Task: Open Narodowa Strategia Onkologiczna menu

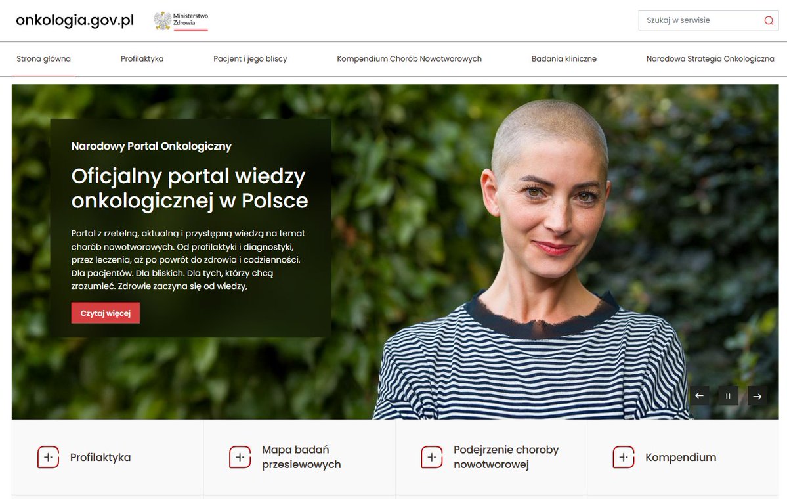Action: click(710, 58)
